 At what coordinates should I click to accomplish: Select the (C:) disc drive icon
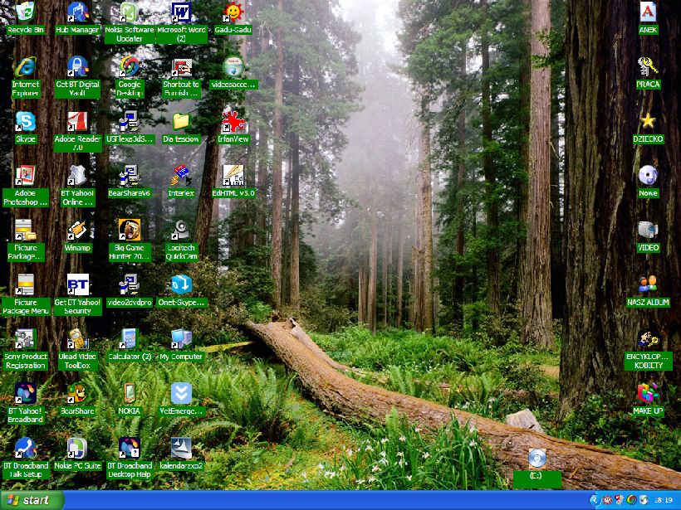[x=537, y=459]
